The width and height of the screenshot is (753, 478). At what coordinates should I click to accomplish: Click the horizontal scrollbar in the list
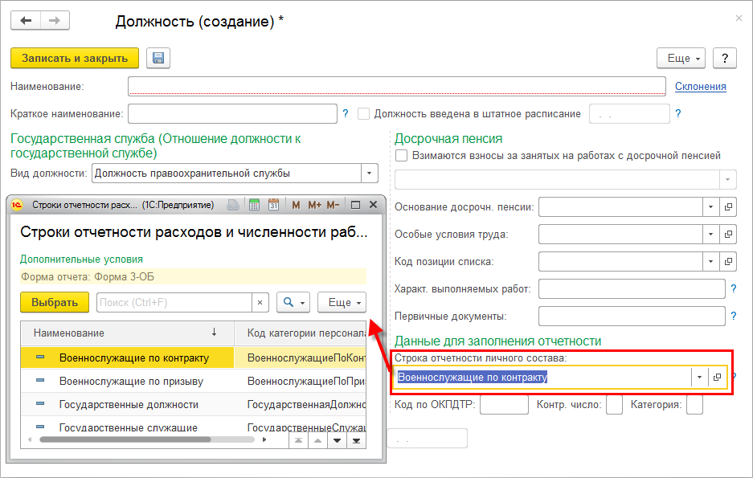point(125,439)
